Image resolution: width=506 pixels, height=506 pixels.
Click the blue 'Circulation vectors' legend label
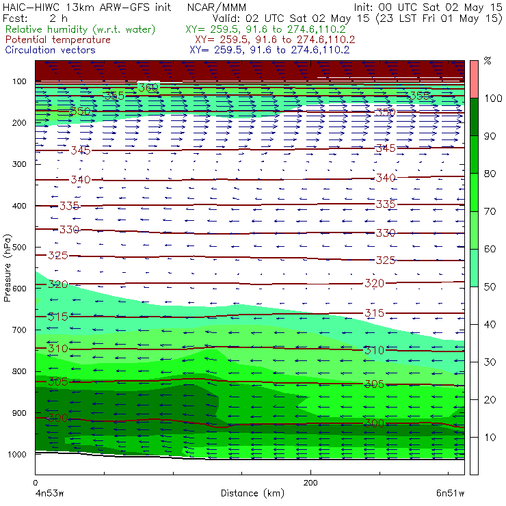pyautogui.click(x=50, y=50)
